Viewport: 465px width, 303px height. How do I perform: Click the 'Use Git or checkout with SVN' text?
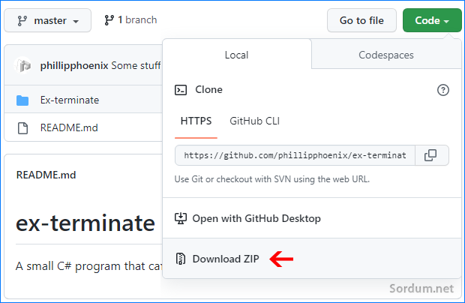tap(272, 179)
